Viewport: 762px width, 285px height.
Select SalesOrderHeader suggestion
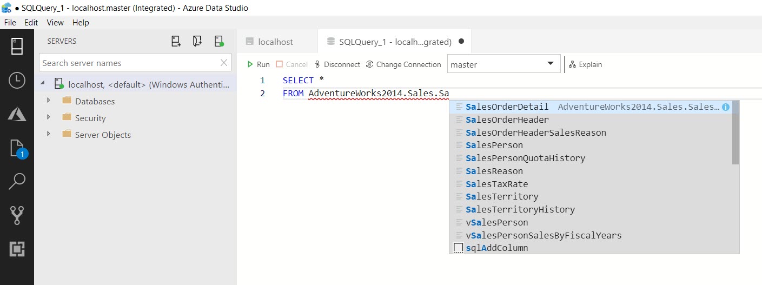pyautogui.click(x=590, y=120)
